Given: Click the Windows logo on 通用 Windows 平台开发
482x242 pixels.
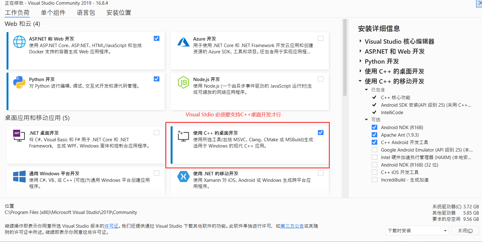Looking at the screenshot, I should click(19, 177).
